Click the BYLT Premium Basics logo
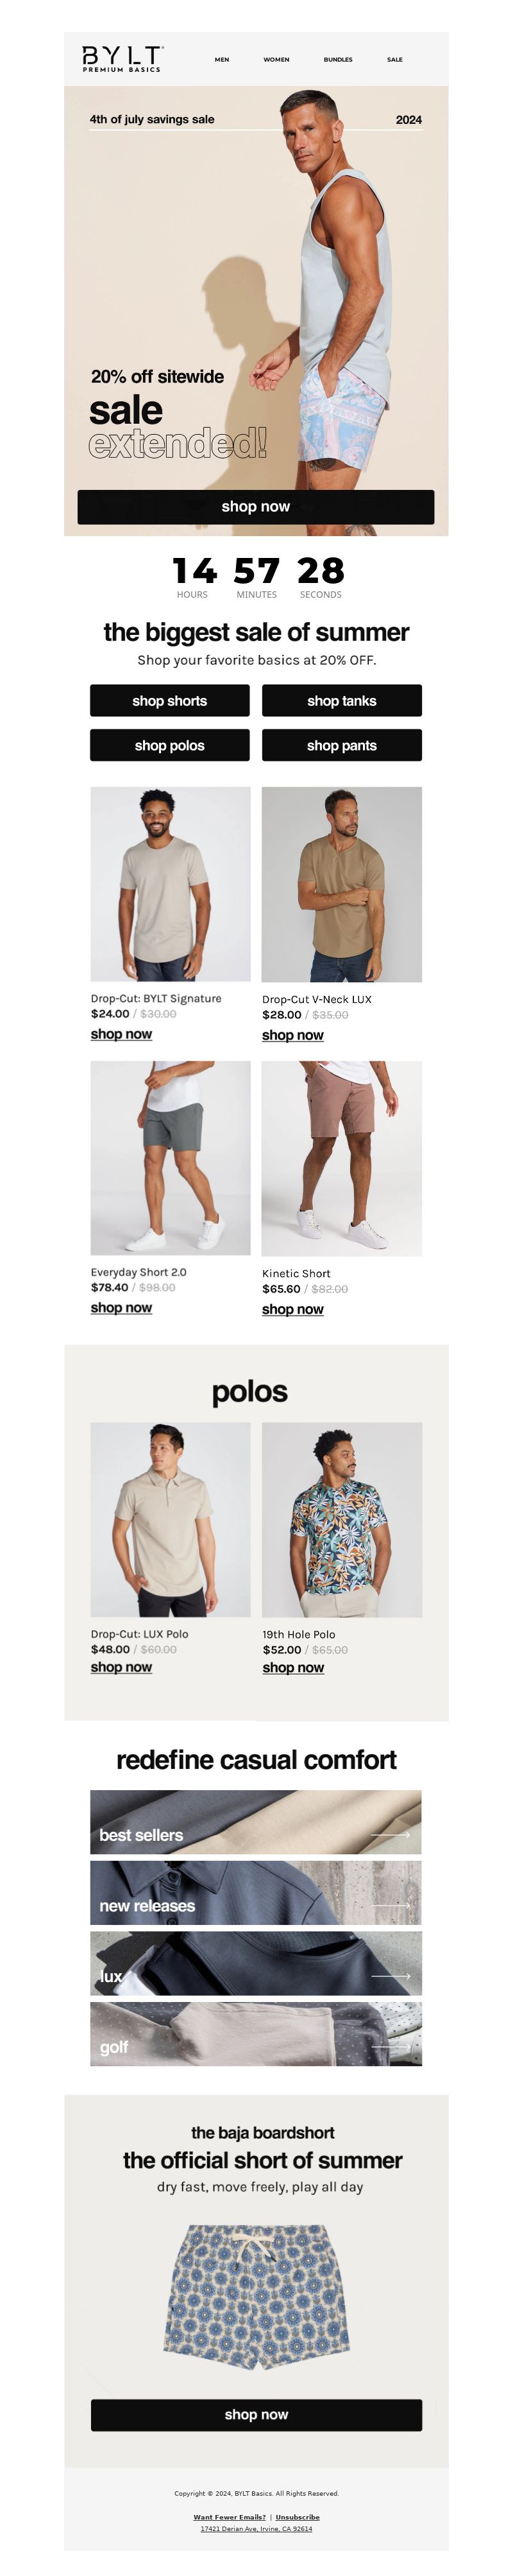The height and width of the screenshot is (2576, 513). click(122, 58)
